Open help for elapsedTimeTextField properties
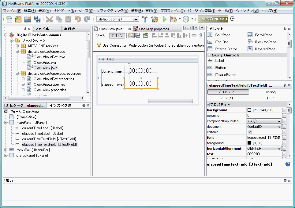 pyautogui.click(x=288, y=164)
